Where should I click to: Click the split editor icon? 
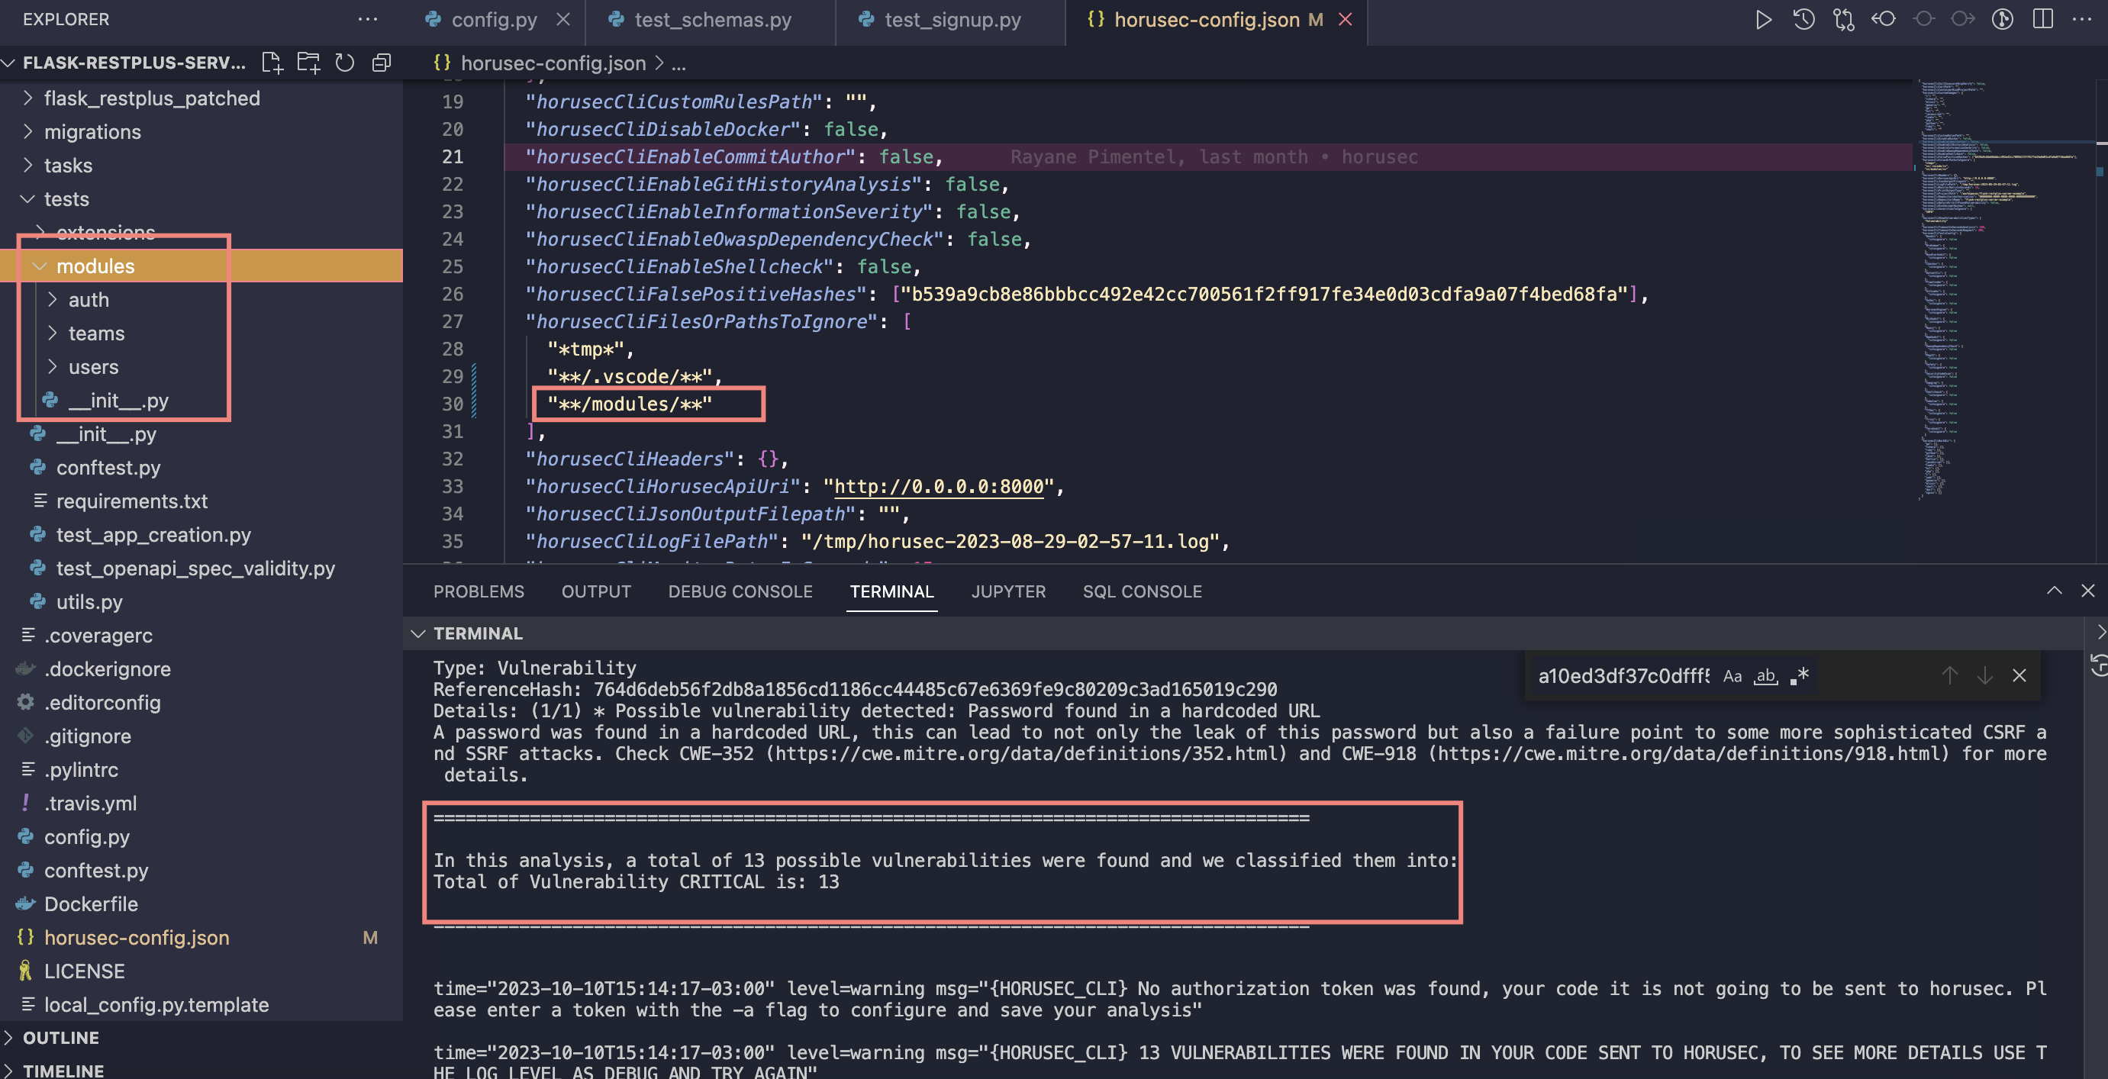[2042, 19]
